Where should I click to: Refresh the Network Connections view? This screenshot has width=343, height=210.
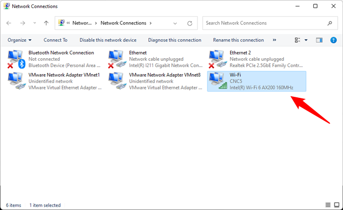pos(189,23)
